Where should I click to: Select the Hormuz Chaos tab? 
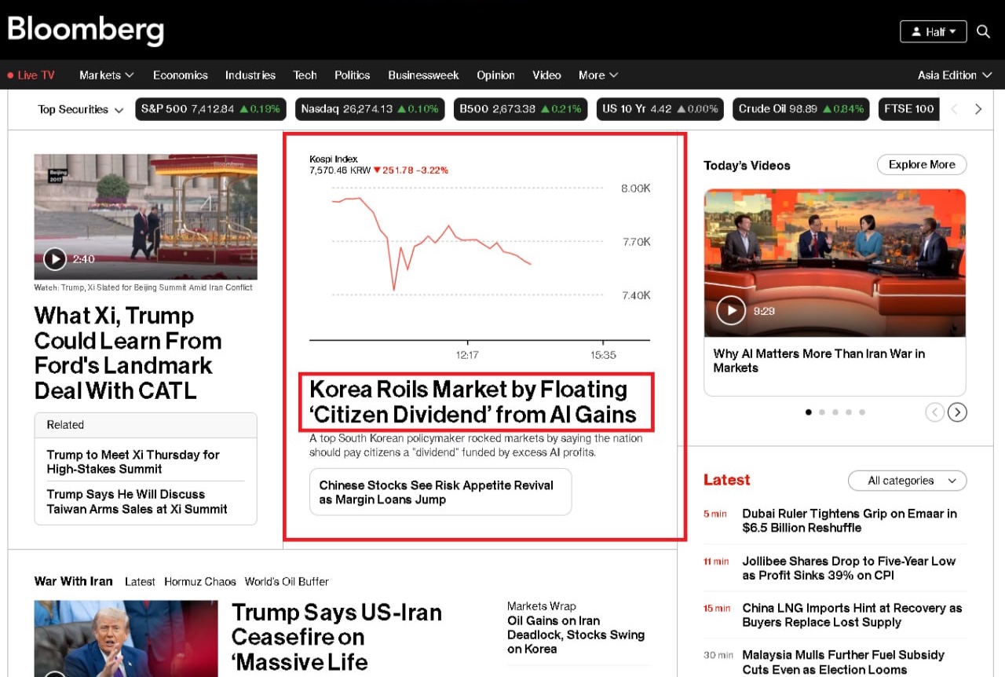[200, 582]
